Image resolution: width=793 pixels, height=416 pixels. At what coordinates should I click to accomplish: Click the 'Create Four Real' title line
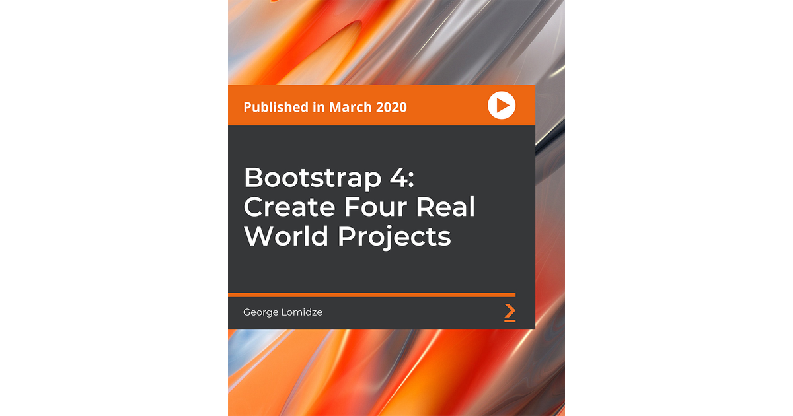(359, 207)
